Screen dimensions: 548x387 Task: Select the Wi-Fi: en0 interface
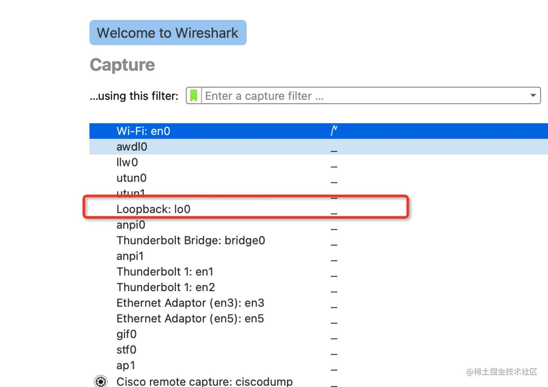(x=319, y=131)
